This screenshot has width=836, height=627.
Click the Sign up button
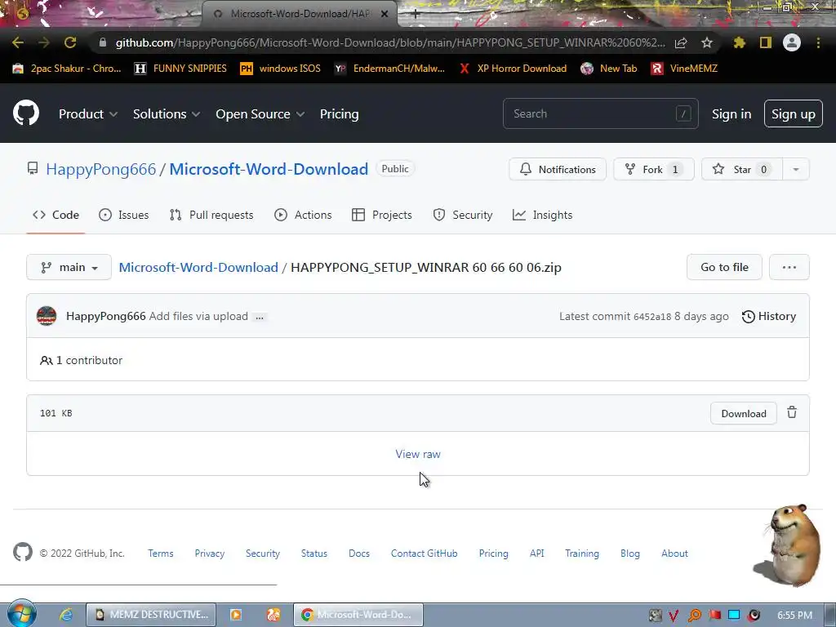coord(794,114)
